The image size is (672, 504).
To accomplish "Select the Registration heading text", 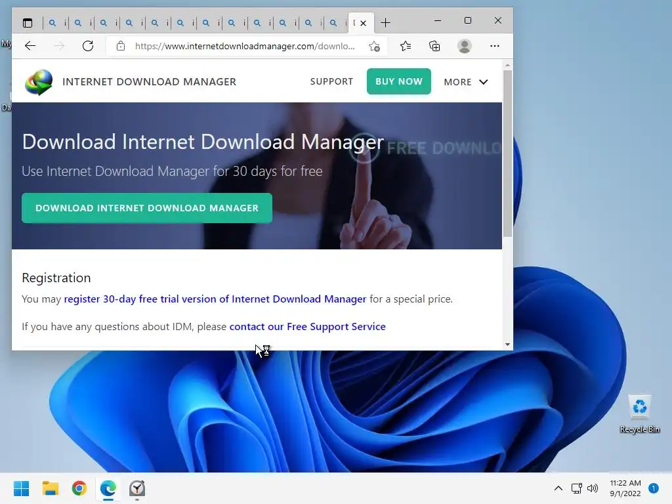I will (x=56, y=278).
